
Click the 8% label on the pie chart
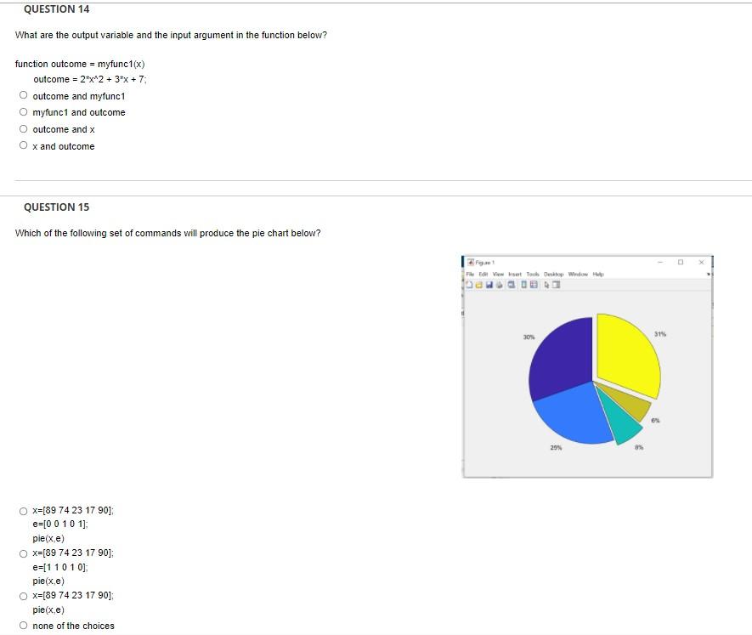click(639, 447)
